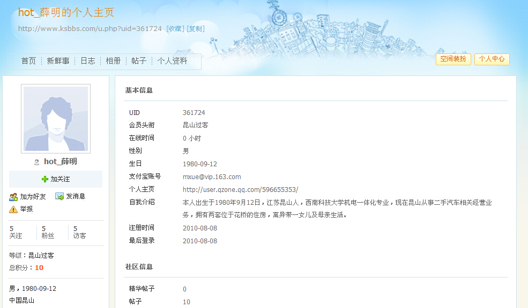Open the 日志 tab

87,61
